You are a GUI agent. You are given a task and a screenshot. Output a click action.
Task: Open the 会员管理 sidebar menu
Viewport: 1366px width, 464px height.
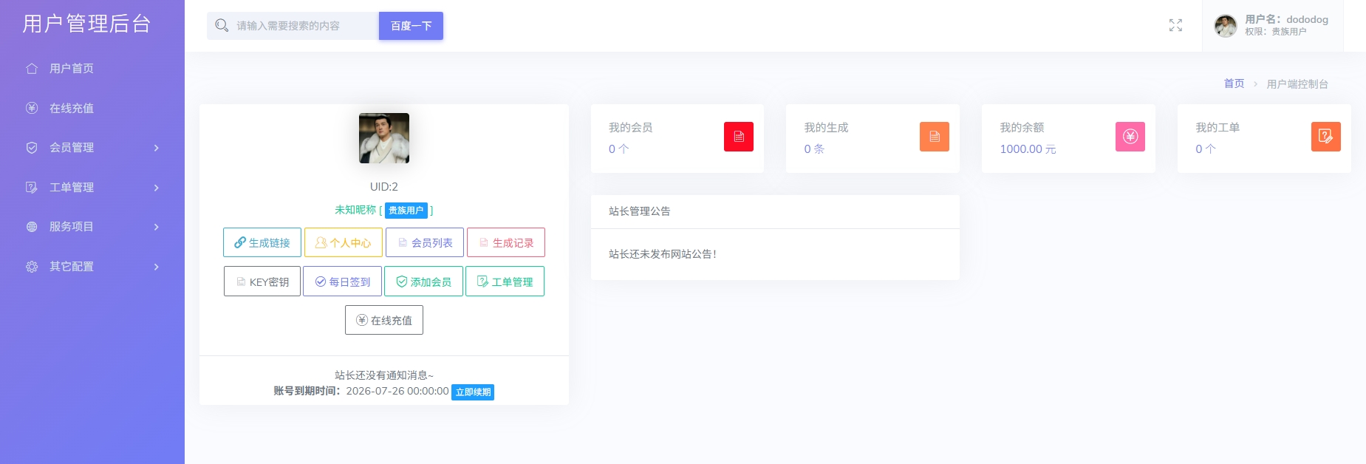tap(92, 148)
